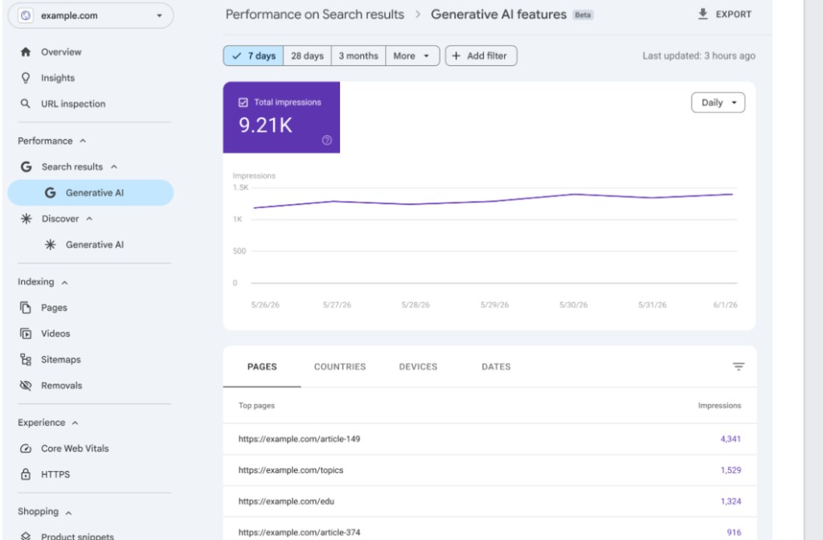Click the Core Web Vitals gauge icon
The image size is (823, 540).
click(25, 448)
